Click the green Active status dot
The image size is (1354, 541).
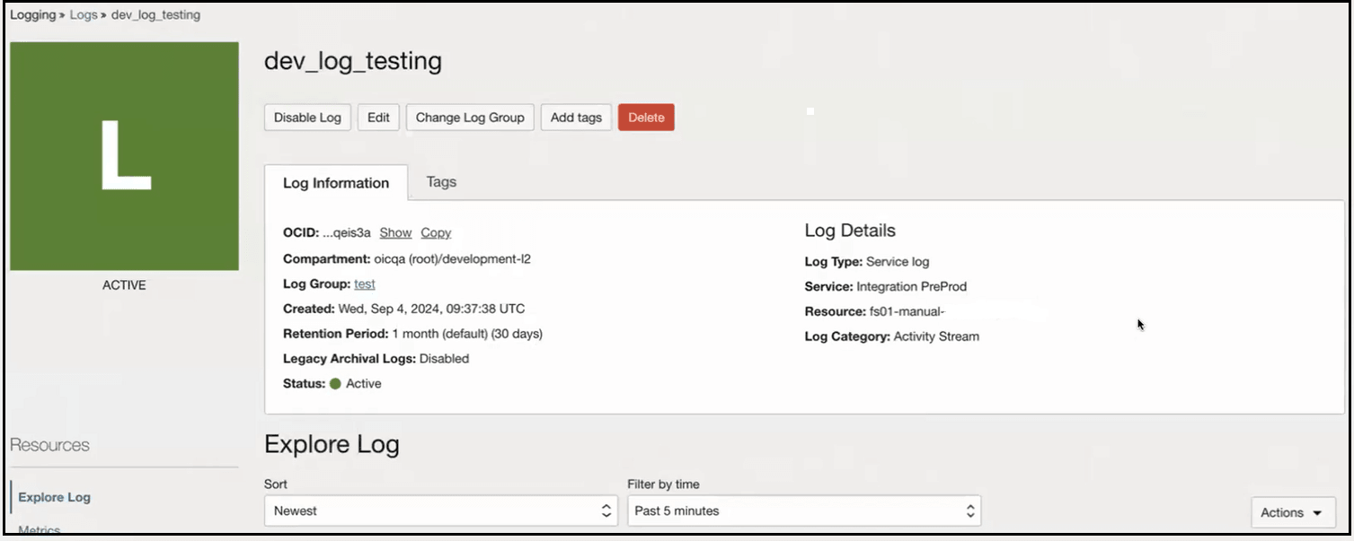tap(335, 384)
